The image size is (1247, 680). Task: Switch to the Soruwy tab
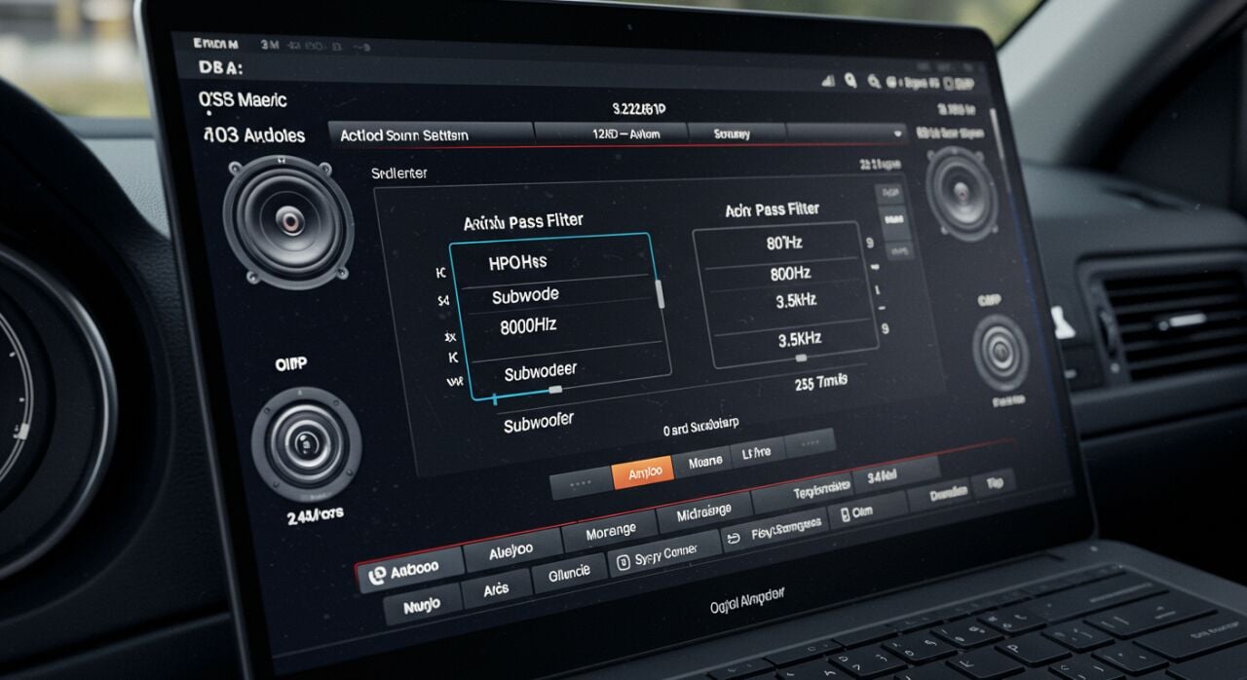(736, 133)
